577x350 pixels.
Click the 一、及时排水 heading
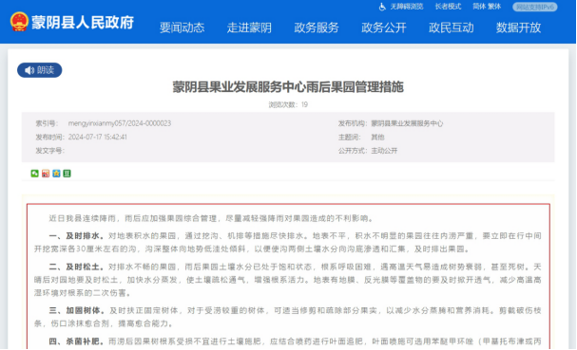pos(77,236)
